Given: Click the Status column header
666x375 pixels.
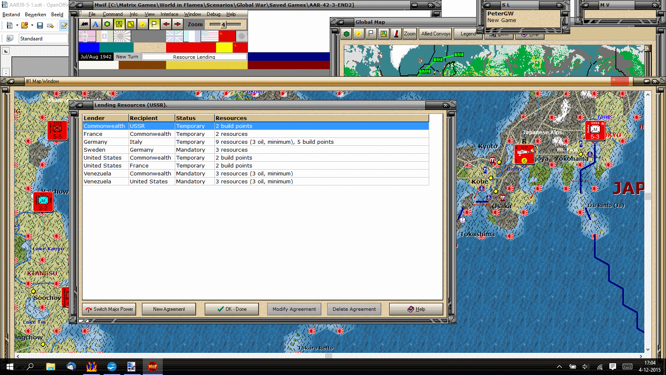Looking at the screenshot, I should [x=194, y=118].
